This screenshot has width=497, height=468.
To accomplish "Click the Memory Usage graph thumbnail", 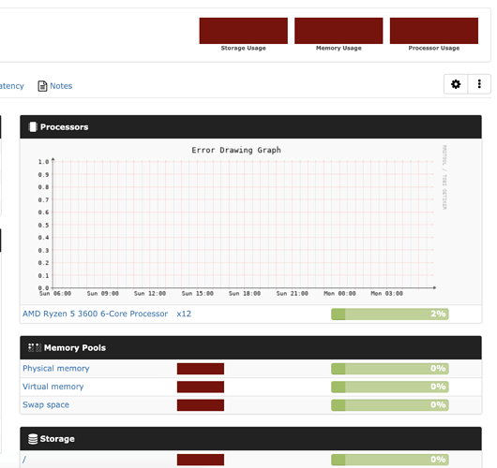I will [339, 31].
